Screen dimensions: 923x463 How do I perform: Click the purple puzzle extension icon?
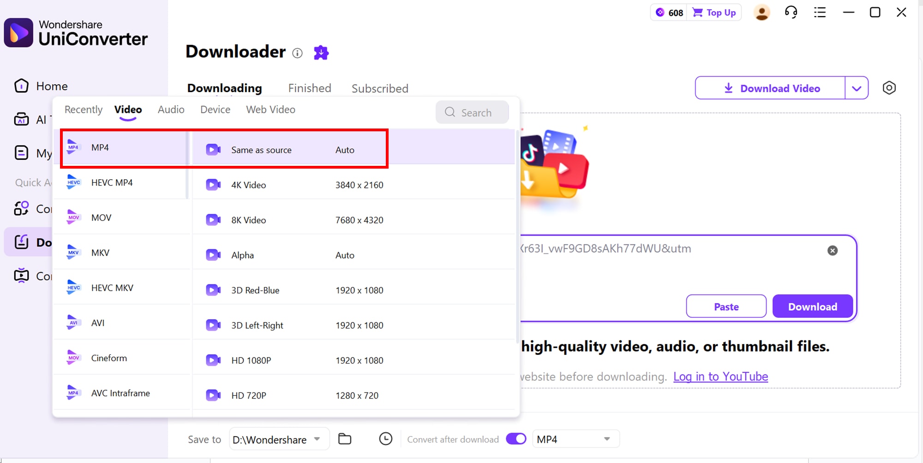click(x=321, y=53)
